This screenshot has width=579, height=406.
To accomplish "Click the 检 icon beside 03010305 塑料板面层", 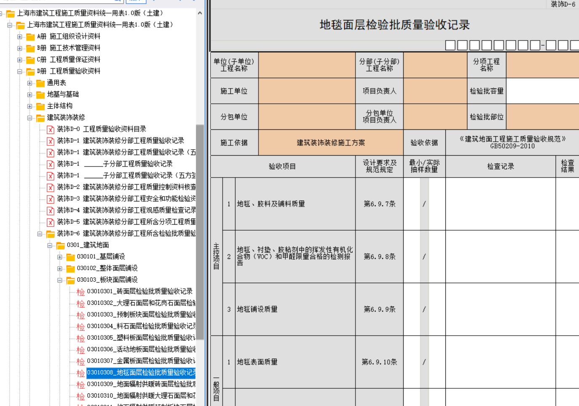I will coord(81,338).
